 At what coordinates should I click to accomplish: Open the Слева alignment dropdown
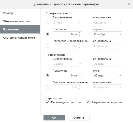(x=67, y=23)
